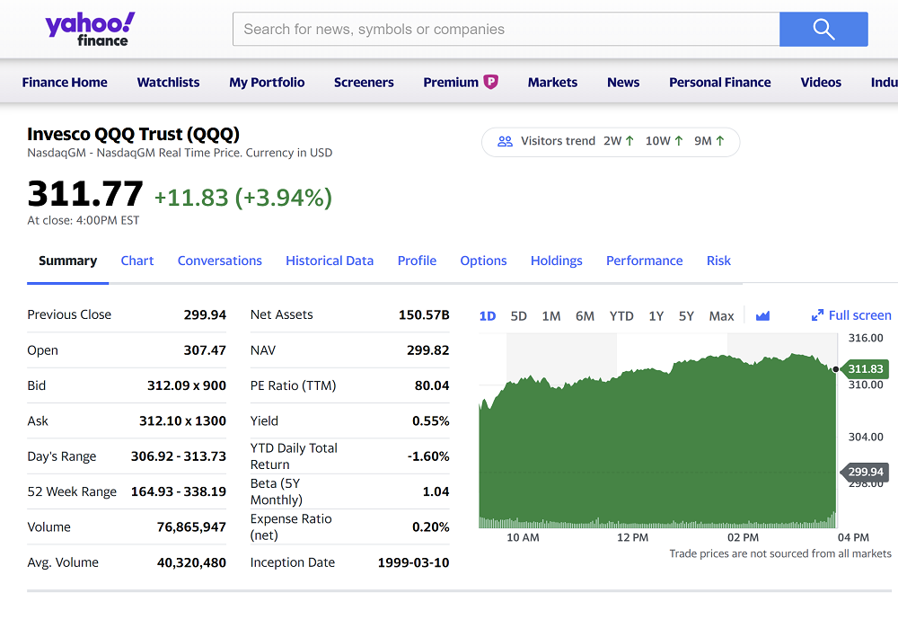
Task: Click the Volume value 76,865,947
Action: click(191, 527)
